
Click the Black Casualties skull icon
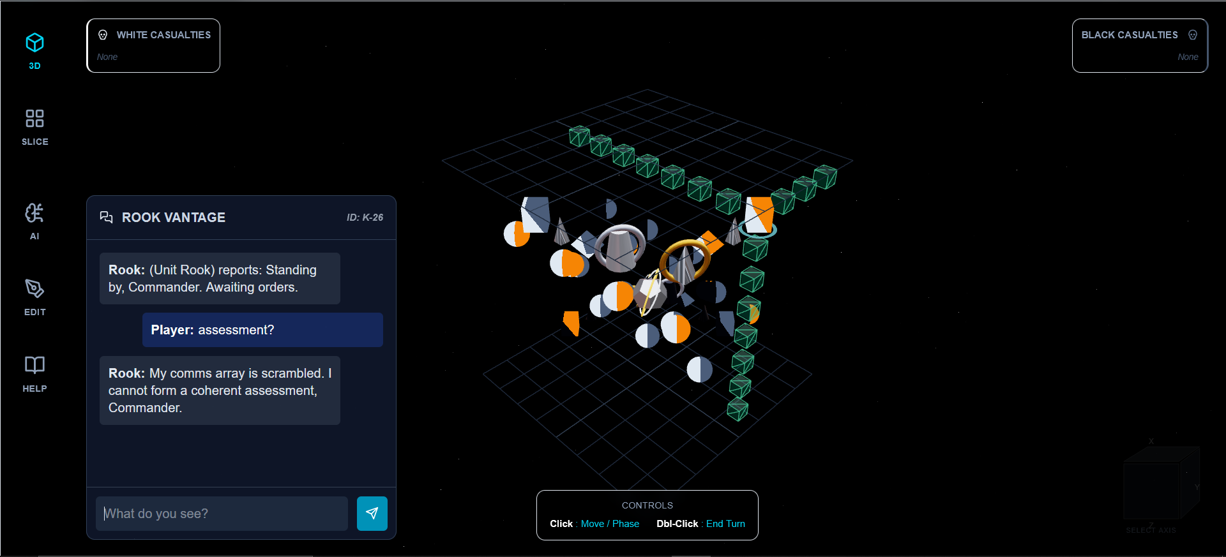click(x=1193, y=35)
